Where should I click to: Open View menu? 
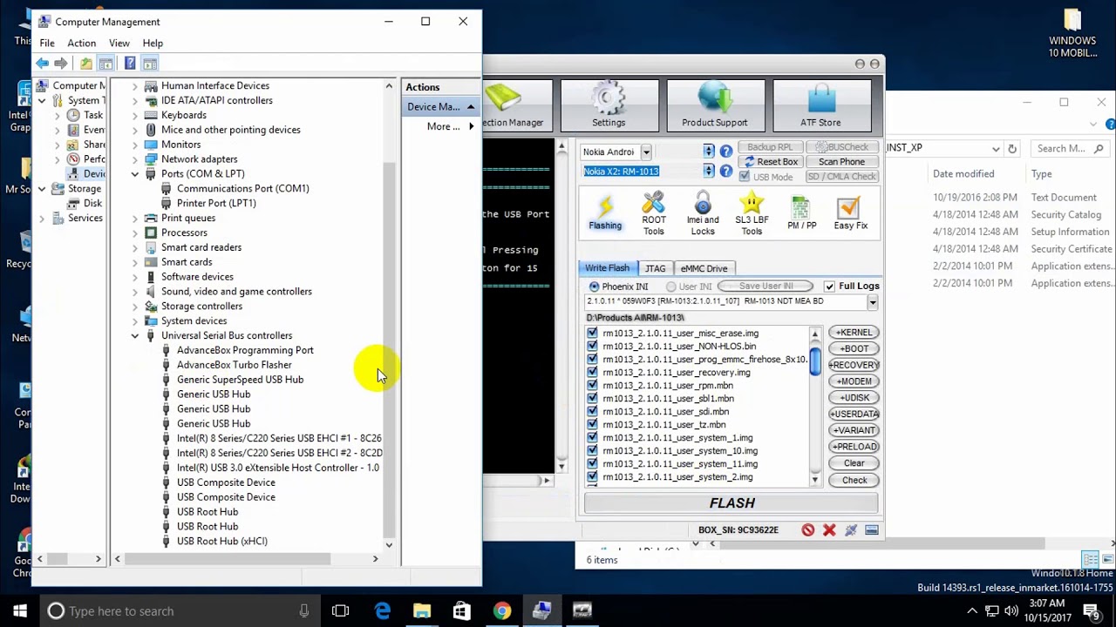[x=119, y=43]
